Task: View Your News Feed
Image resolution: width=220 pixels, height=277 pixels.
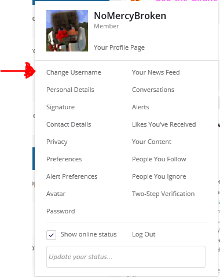Action: tap(156, 72)
